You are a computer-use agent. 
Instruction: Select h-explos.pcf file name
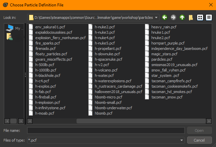click(x=46, y=86)
